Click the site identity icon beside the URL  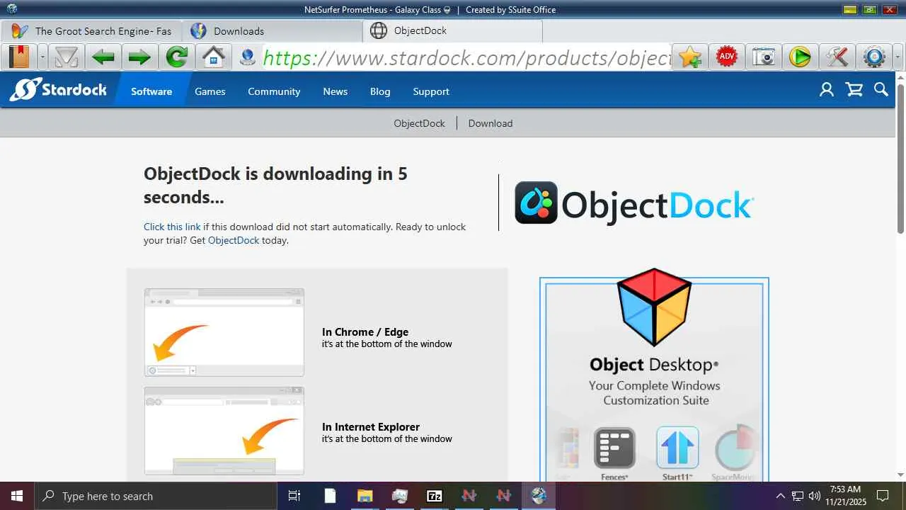[248, 57]
